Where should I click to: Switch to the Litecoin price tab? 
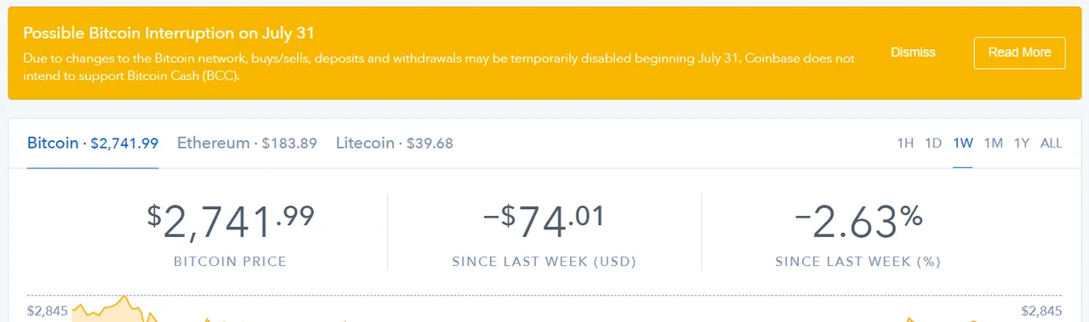pyautogui.click(x=394, y=143)
